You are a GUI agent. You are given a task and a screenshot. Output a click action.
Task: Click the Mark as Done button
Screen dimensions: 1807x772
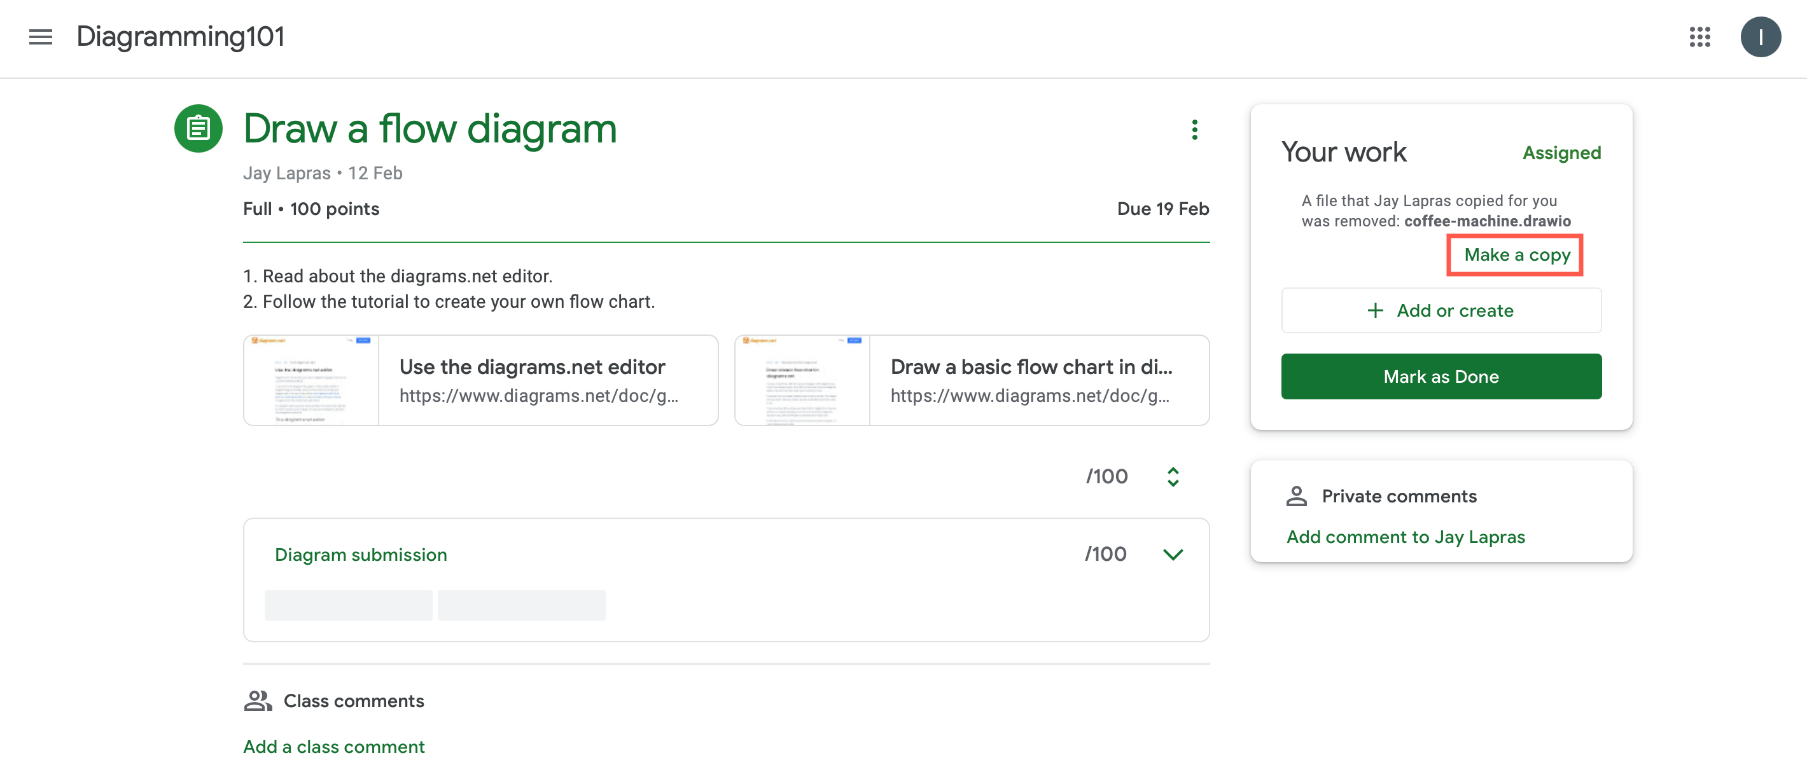(x=1440, y=376)
